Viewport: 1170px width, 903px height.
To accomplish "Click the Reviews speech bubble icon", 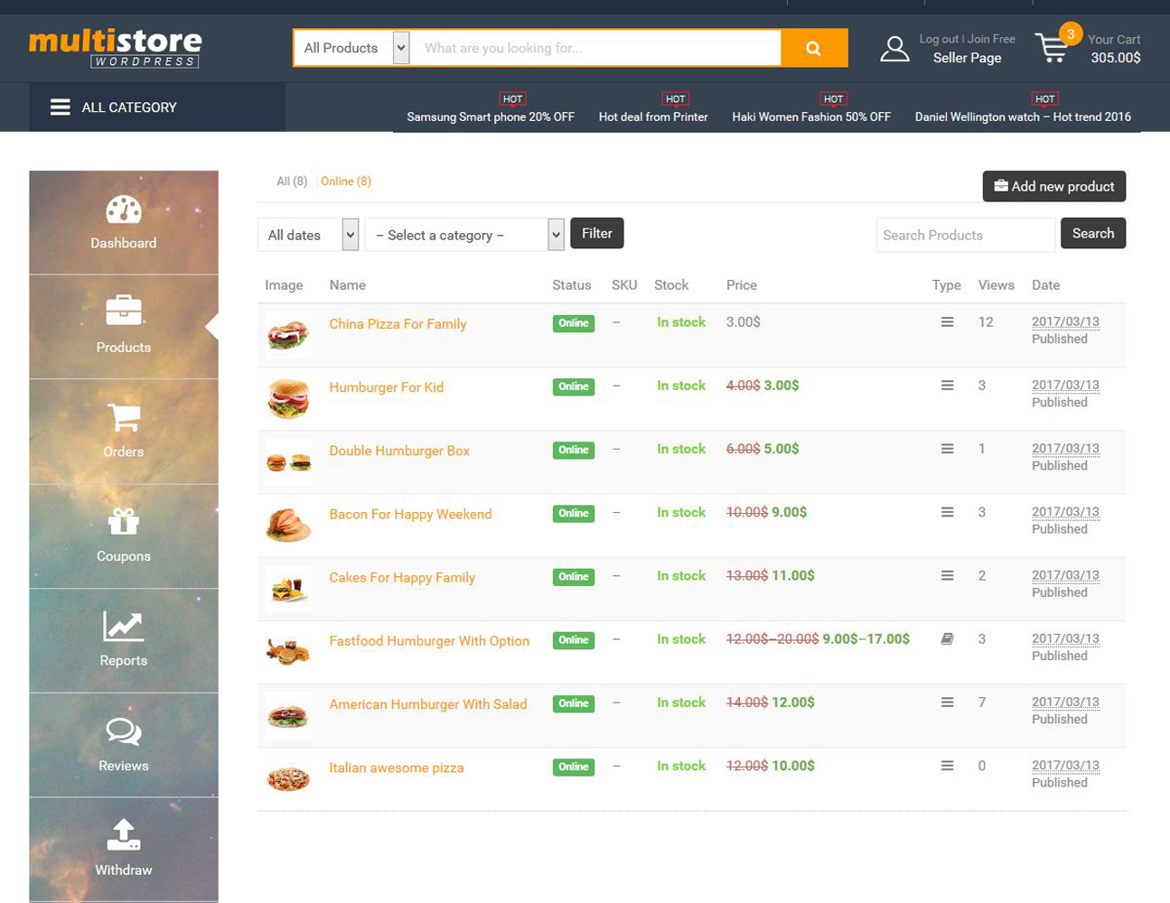I will [x=124, y=731].
